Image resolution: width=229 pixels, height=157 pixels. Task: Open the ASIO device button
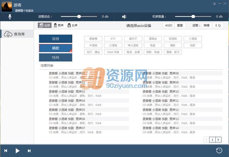pos(169,26)
